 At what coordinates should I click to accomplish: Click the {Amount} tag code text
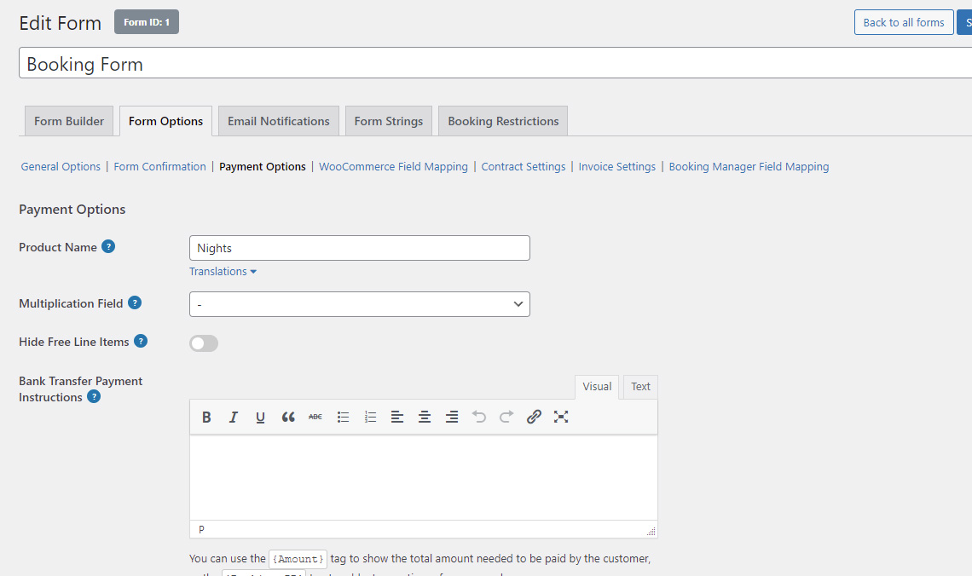pos(298,559)
